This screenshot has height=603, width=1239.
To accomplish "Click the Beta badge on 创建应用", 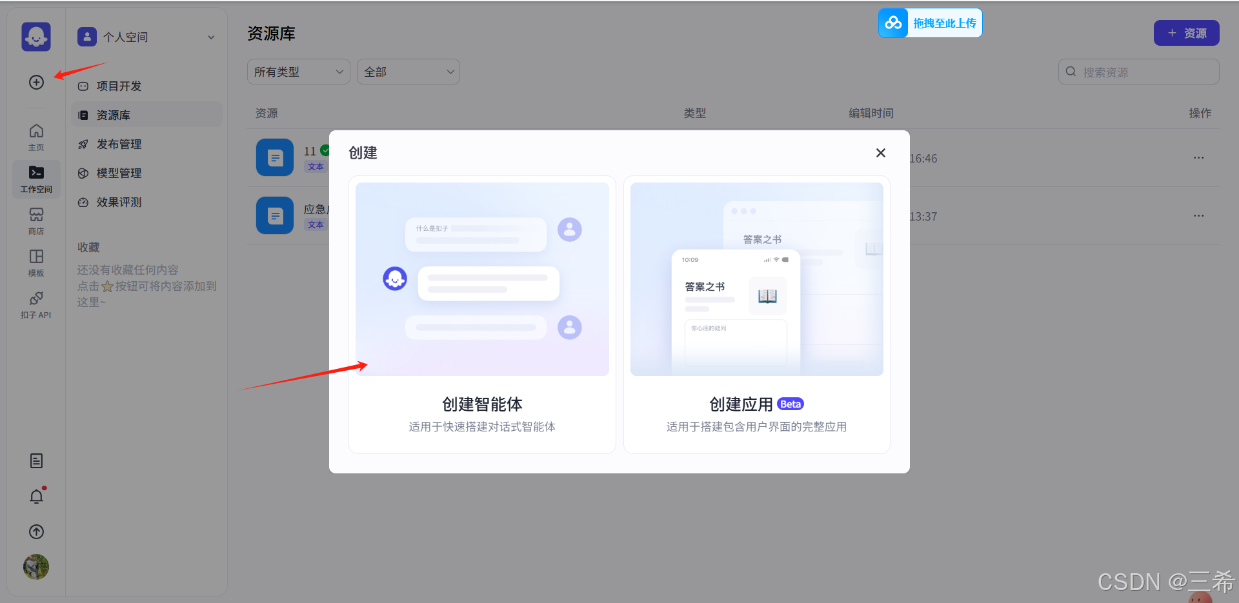I will click(x=791, y=404).
